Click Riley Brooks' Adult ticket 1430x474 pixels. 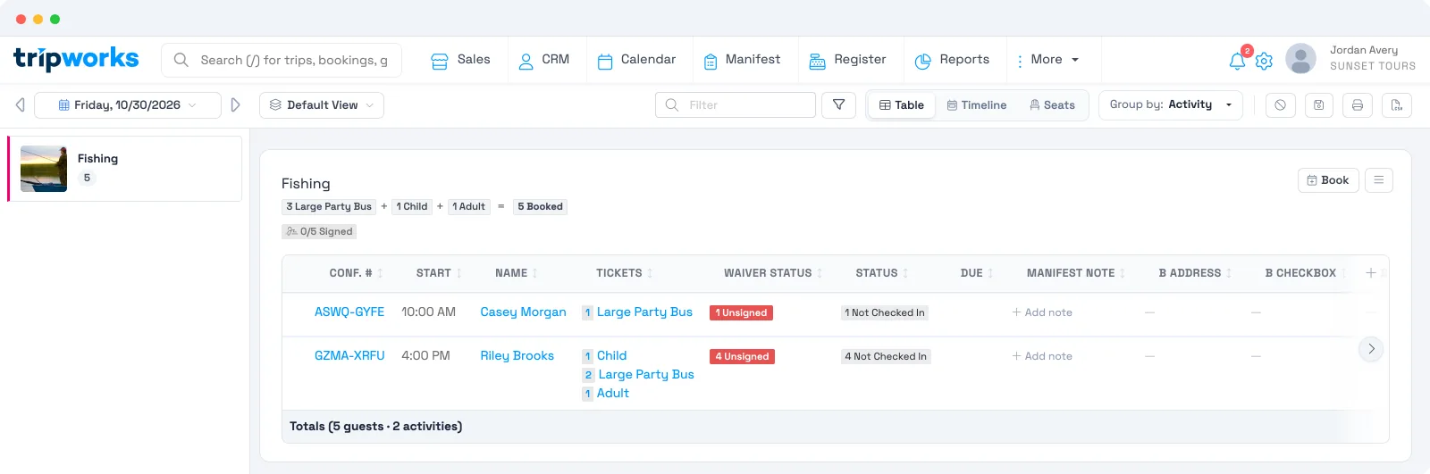click(612, 394)
